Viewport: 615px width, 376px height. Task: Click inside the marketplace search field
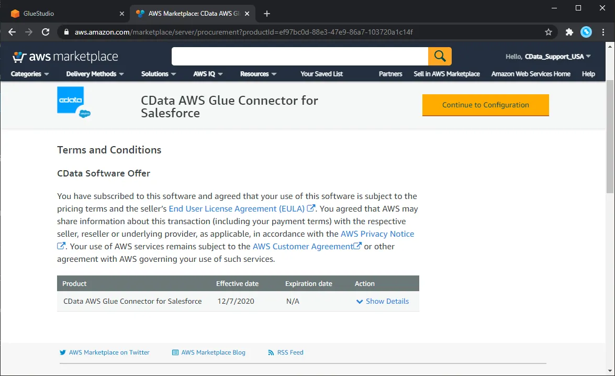pyautogui.click(x=298, y=56)
